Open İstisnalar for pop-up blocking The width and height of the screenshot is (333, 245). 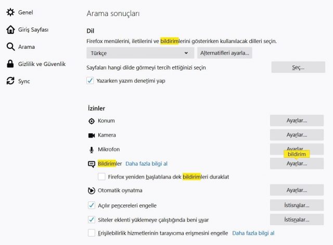[x=297, y=205]
